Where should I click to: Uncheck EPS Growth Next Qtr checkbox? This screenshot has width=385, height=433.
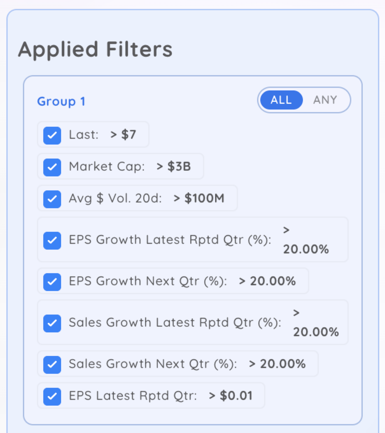(x=52, y=282)
